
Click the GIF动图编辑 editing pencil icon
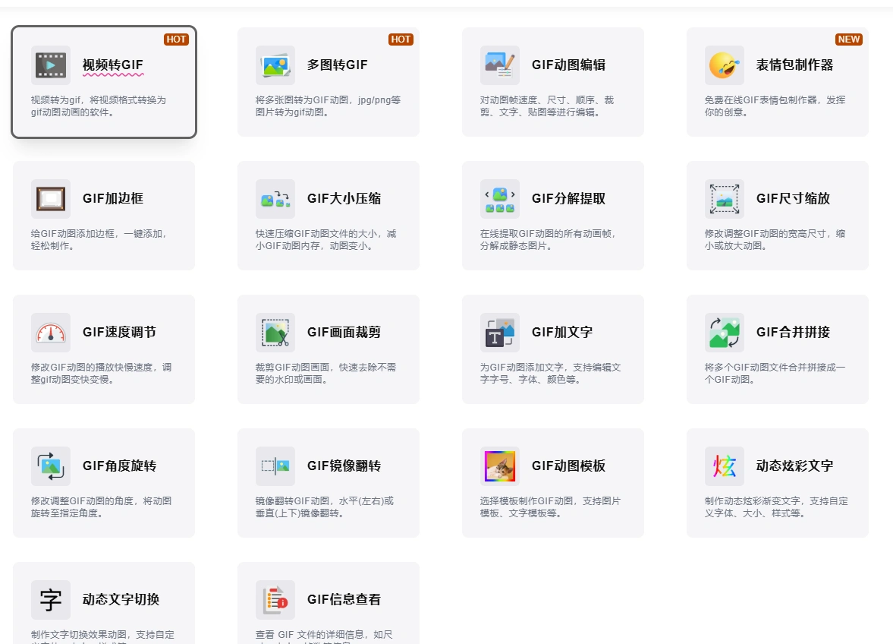[499, 65]
